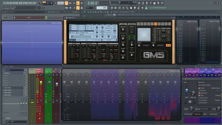This screenshot has height=125, width=222.
Task: Open the FILE menu
Action: 4,3
